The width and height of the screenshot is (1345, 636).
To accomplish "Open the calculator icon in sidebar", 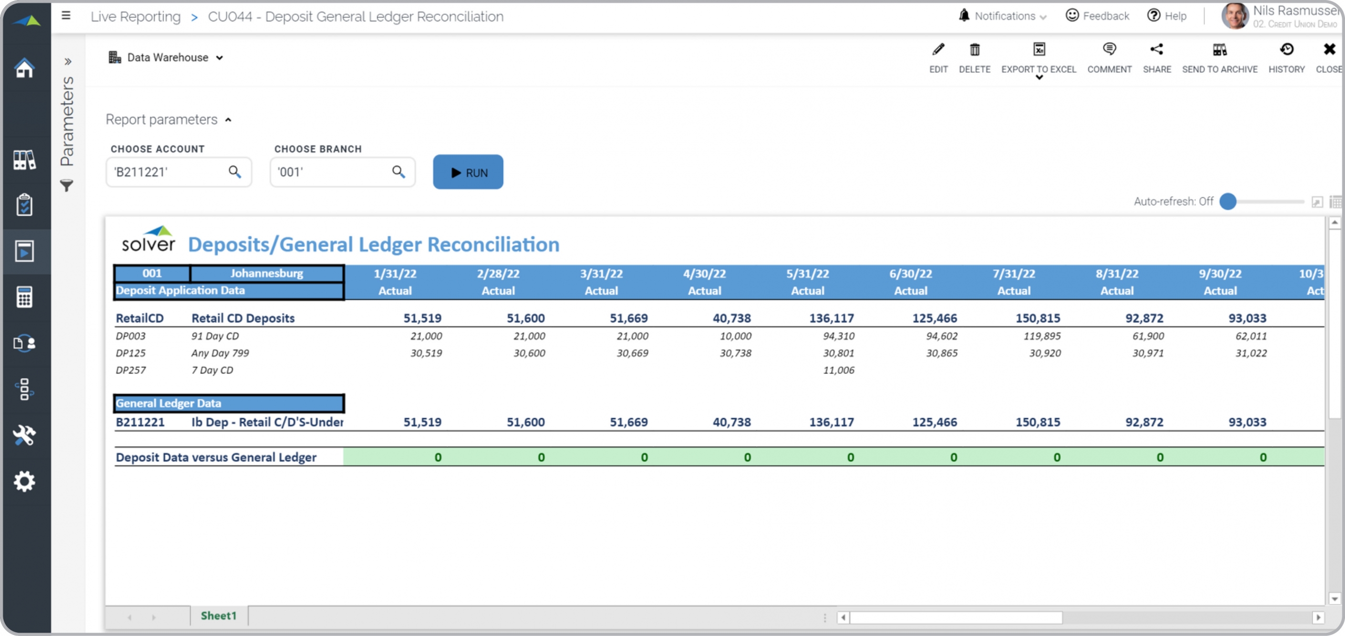I will (x=25, y=297).
